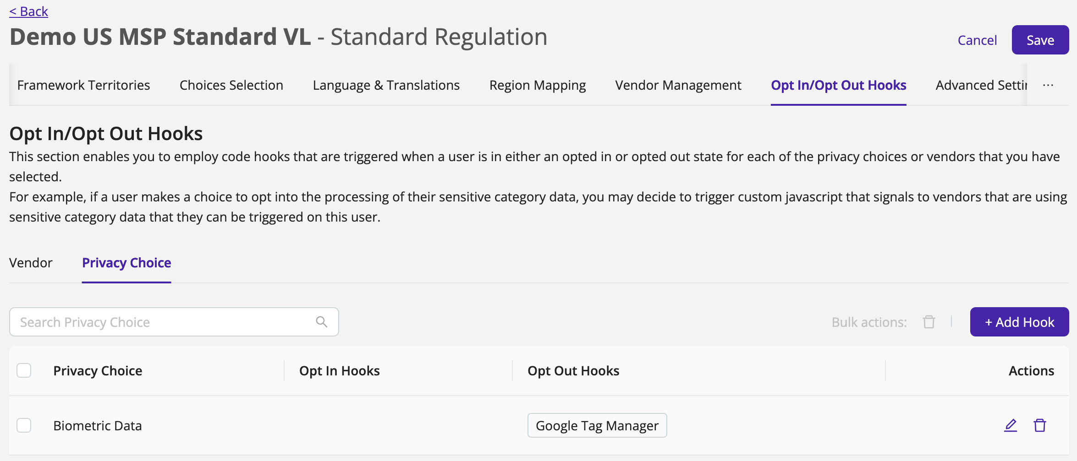Click the Google Tag Manager hook tag

click(x=597, y=425)
